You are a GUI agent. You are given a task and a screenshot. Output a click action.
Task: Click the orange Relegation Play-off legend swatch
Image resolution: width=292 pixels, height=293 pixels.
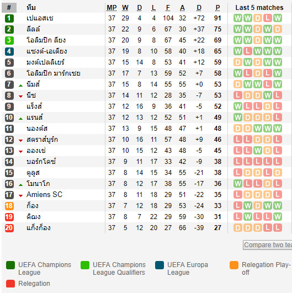coord(234,265)
